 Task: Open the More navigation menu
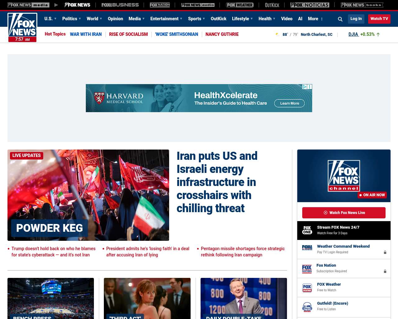313,19
